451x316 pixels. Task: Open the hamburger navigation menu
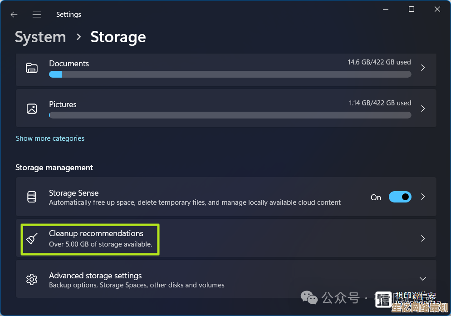(x=37, y=15)
